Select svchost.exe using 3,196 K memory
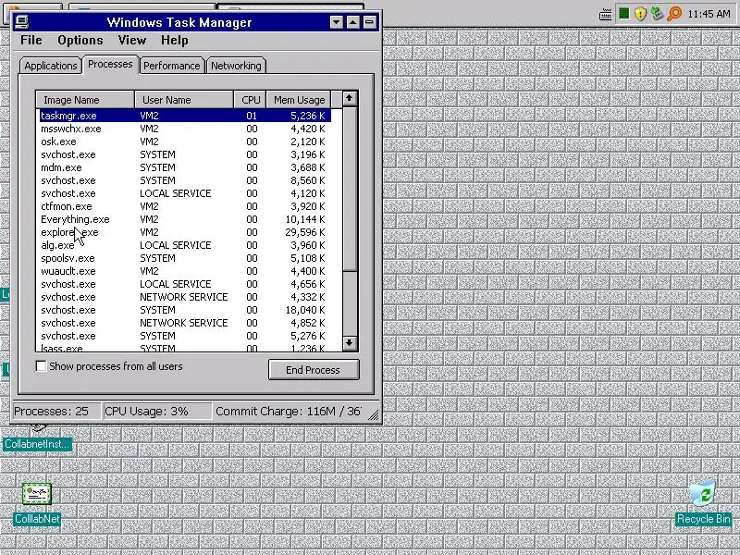740x555 pixels. tap(184, 154)
